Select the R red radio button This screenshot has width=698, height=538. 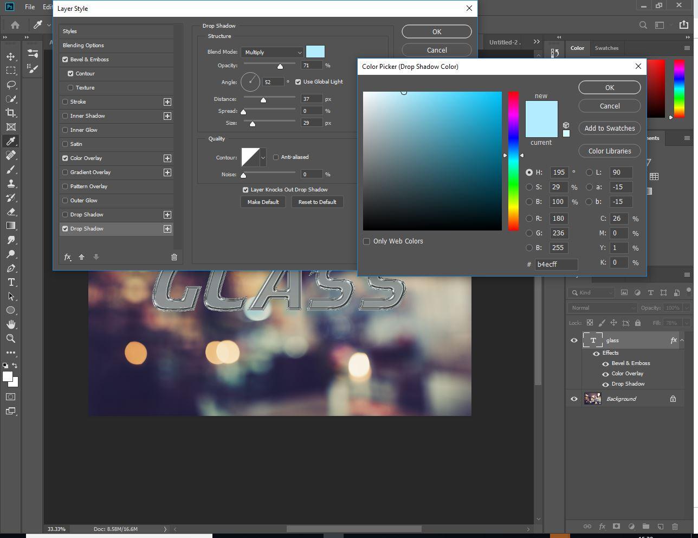[x=529, y=219]
